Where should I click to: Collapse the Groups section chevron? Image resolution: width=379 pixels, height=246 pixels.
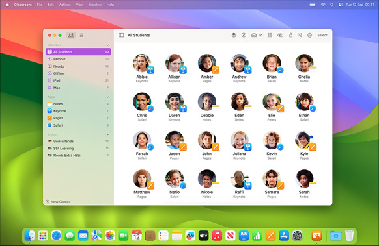(107, 134)
